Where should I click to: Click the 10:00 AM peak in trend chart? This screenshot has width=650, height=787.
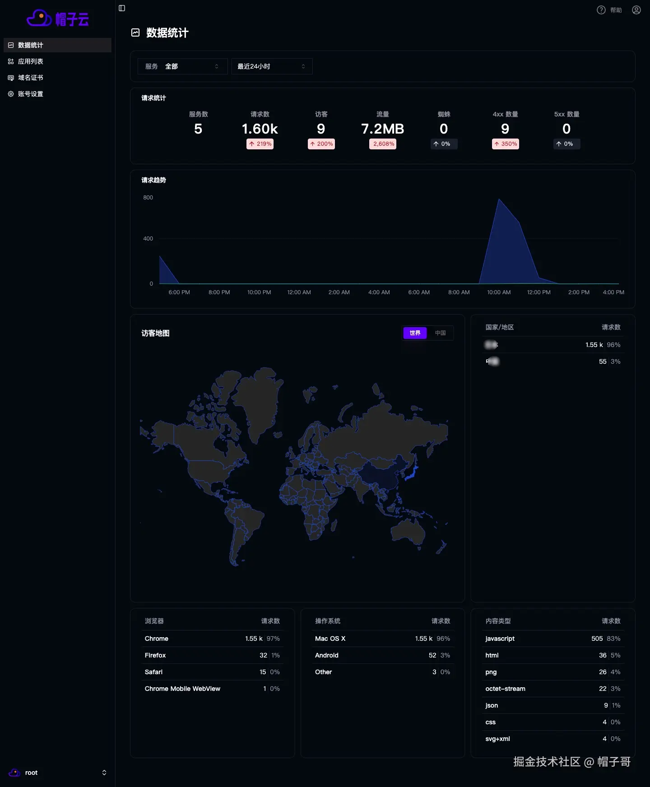pyautogui.click(x=499, y=199)
